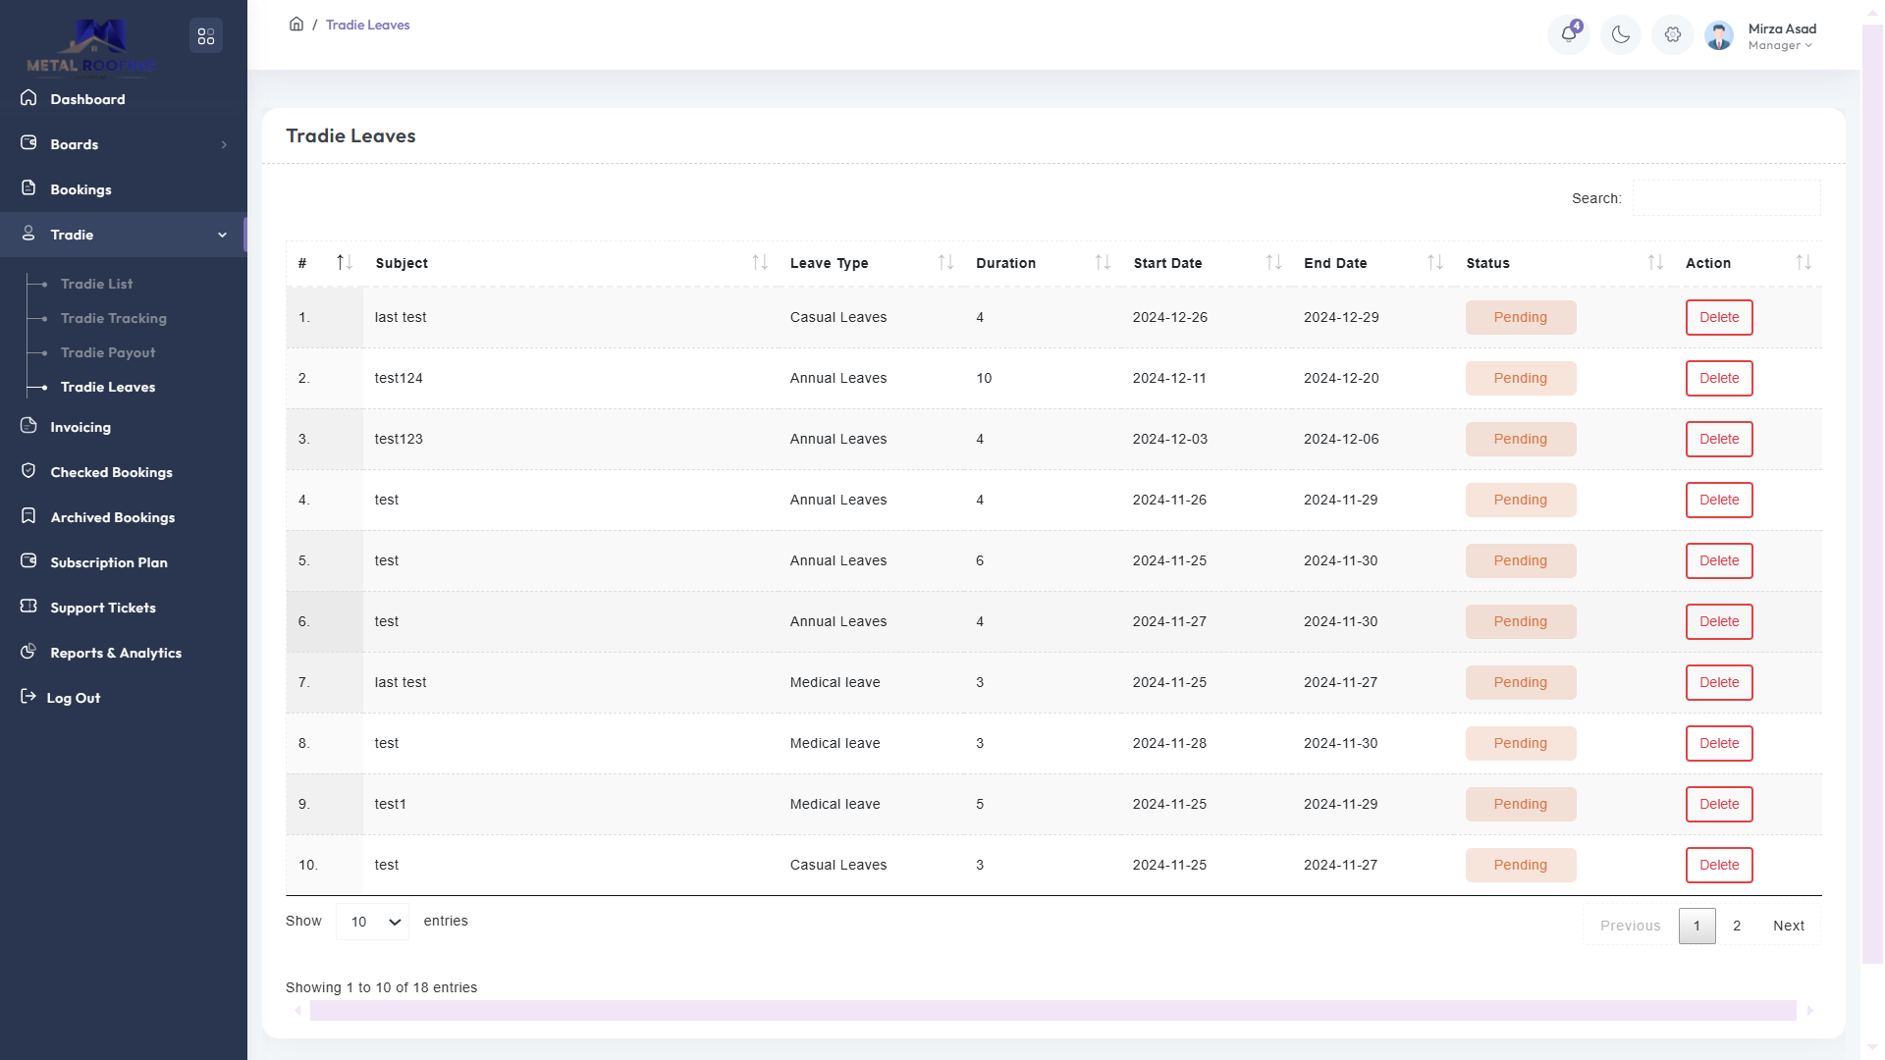This screenshot has height=1060, width=1885.
Task: Click the Search input field
Action: click(x=1726, y=198)
